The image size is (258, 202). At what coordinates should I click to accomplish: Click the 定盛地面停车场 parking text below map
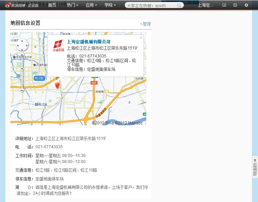point(50,179)
